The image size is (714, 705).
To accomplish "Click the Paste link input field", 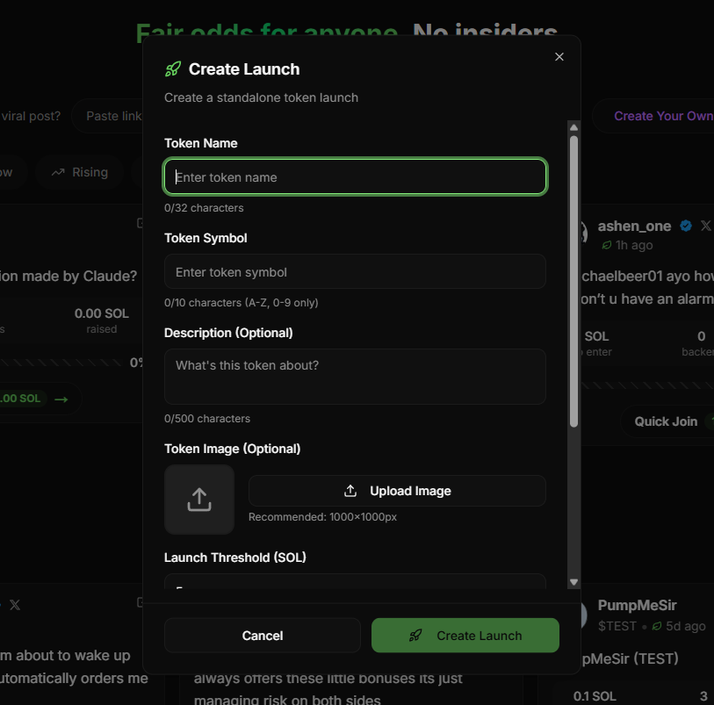I will pyautogui.click(x=110, y=116).
